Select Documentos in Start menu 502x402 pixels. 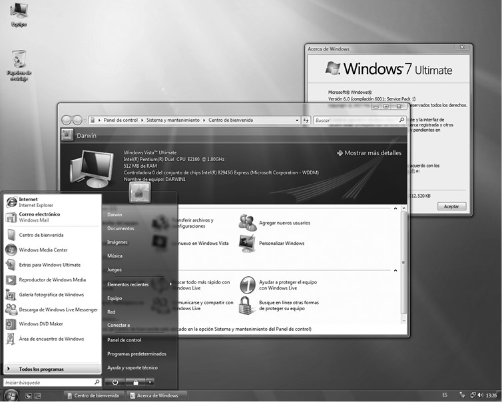click(121, 228)
